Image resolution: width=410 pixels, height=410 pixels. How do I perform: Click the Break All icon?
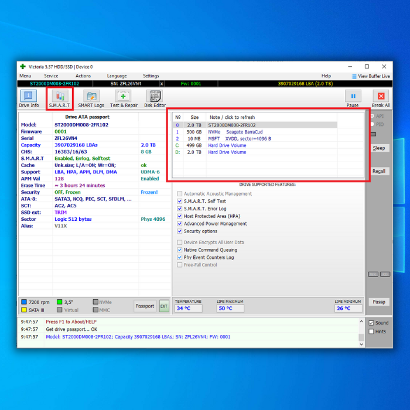(x=381, y=96)
